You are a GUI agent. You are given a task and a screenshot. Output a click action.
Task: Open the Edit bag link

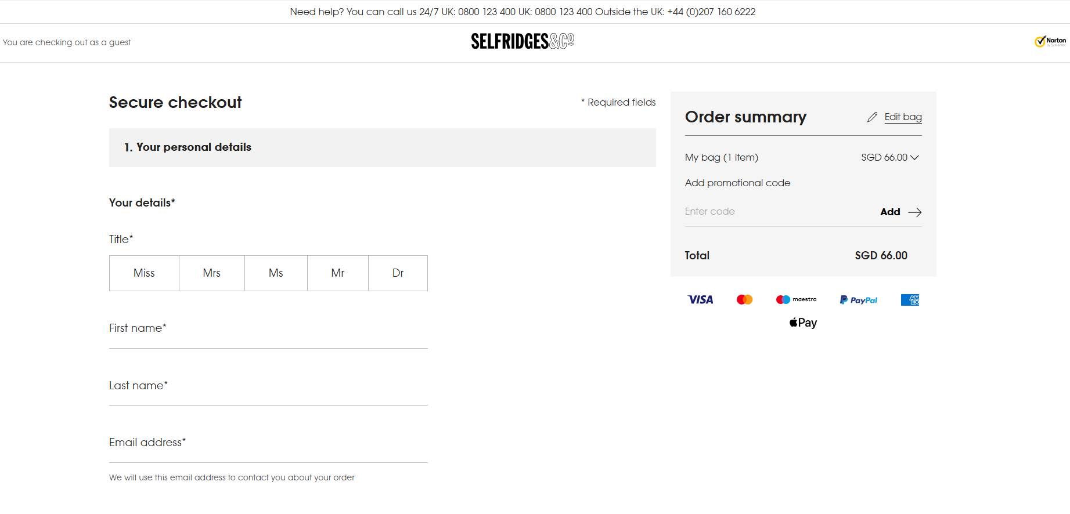point(903,117)
